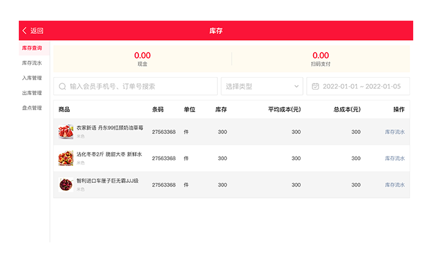Click product name 农家新语 丹东99红颜奶油草莓
Viewport: 432px width, 263px height.
110,128
